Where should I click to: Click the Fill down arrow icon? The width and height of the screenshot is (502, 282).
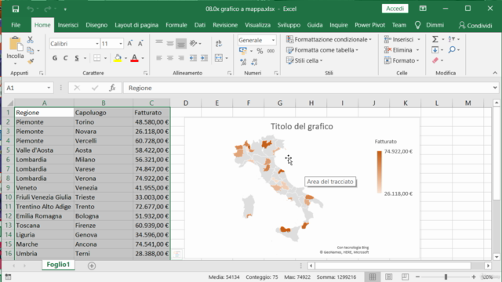click(x=435, y=50)
